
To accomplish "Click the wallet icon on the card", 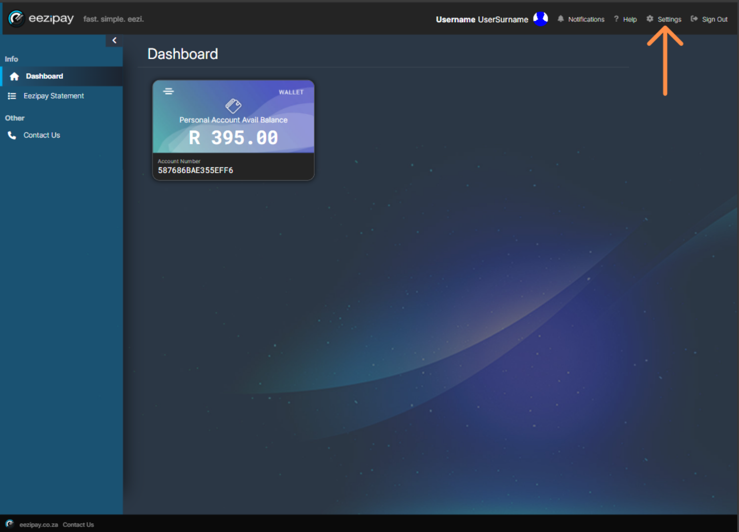I will tap(234, 105).
